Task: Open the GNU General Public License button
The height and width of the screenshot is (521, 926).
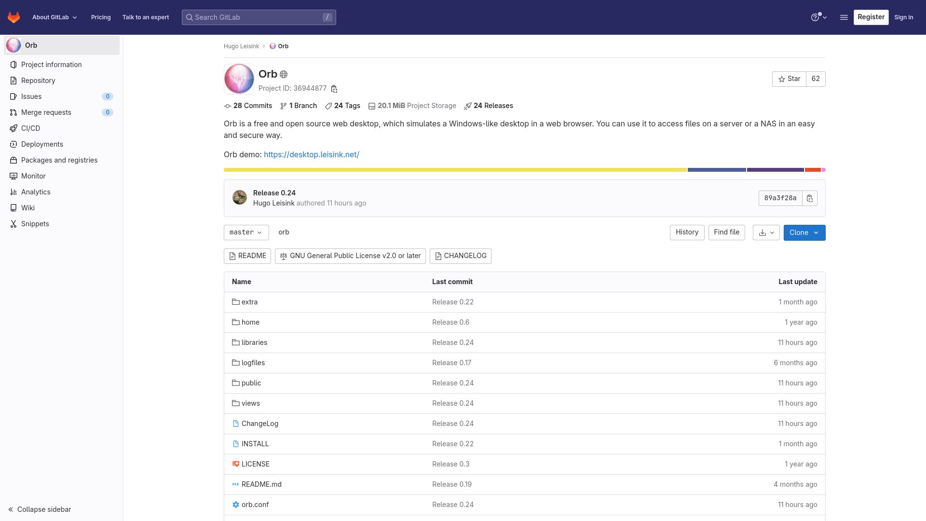Action: pyautogui.click(x=350, y=256)
